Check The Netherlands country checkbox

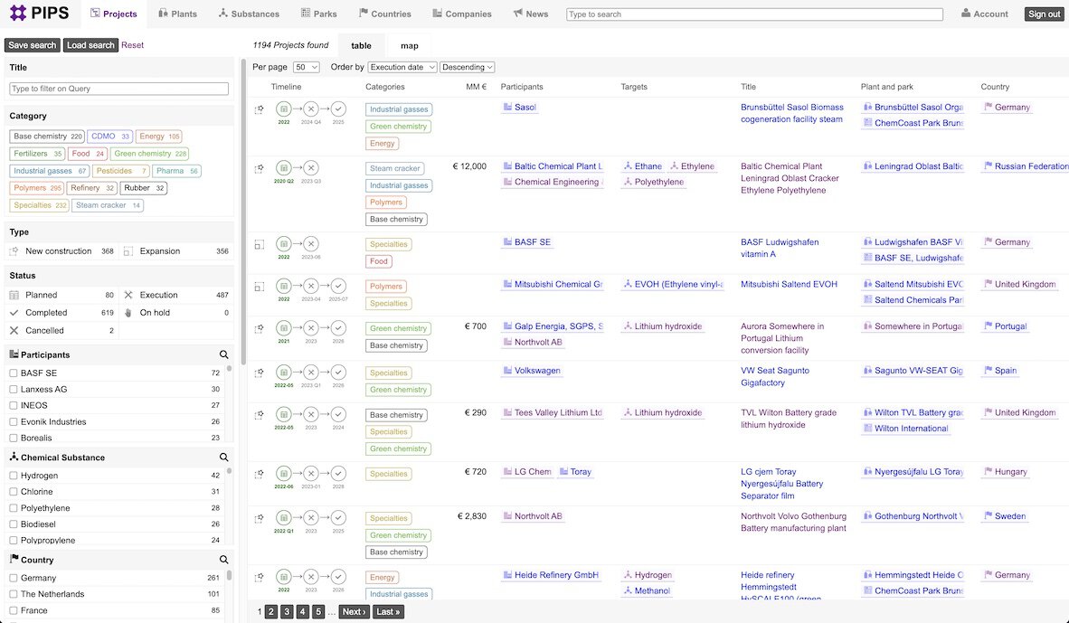[14, 594]
